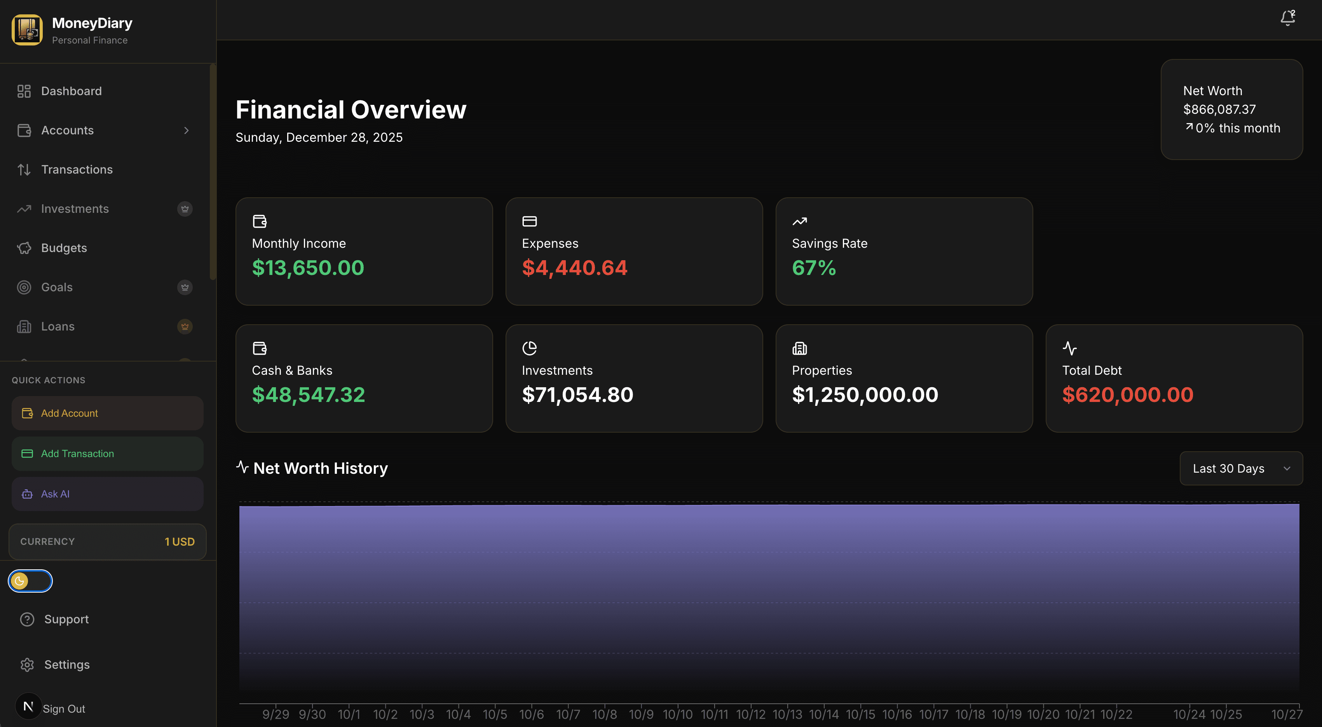Click the Support question mark icon
The image size is (1322, 727).
27,619
